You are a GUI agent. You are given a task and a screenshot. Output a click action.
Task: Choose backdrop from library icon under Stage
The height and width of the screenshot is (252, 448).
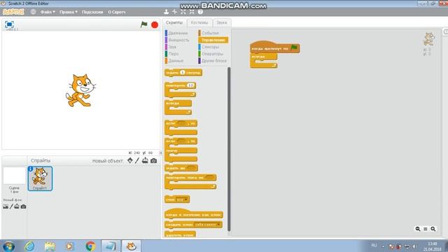6,206
